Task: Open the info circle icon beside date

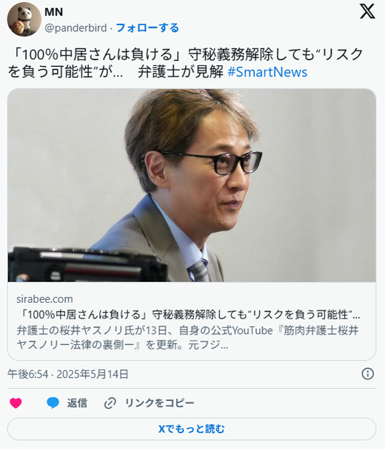Action: point(367,374)
